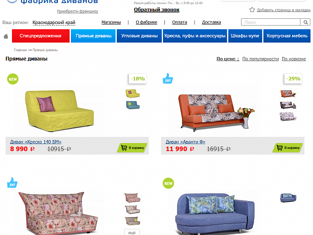Select the dark brown Аванти Ф variant thumbnail
Image resolution: width=313 pixels, height=235 pixels.
tap(288, 105)
